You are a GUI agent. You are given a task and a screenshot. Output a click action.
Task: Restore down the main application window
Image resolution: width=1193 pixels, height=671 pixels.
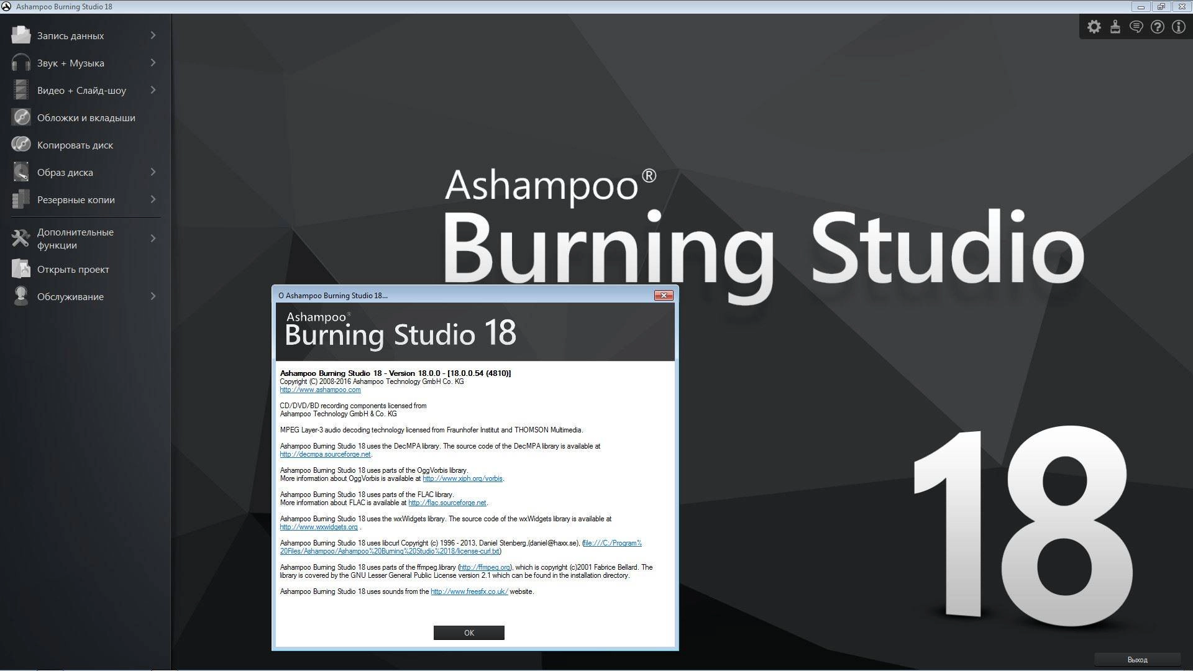[x=1161, y=7]
